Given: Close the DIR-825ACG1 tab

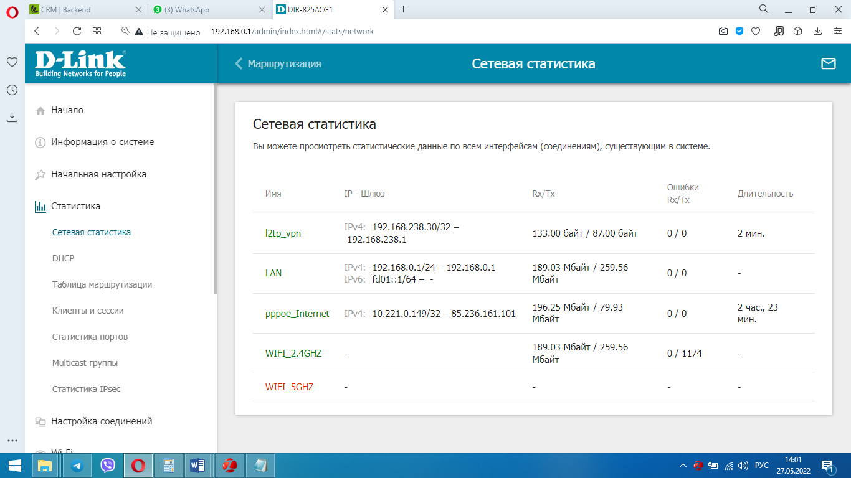Looking at the screenshot, I should coord(386,9).
